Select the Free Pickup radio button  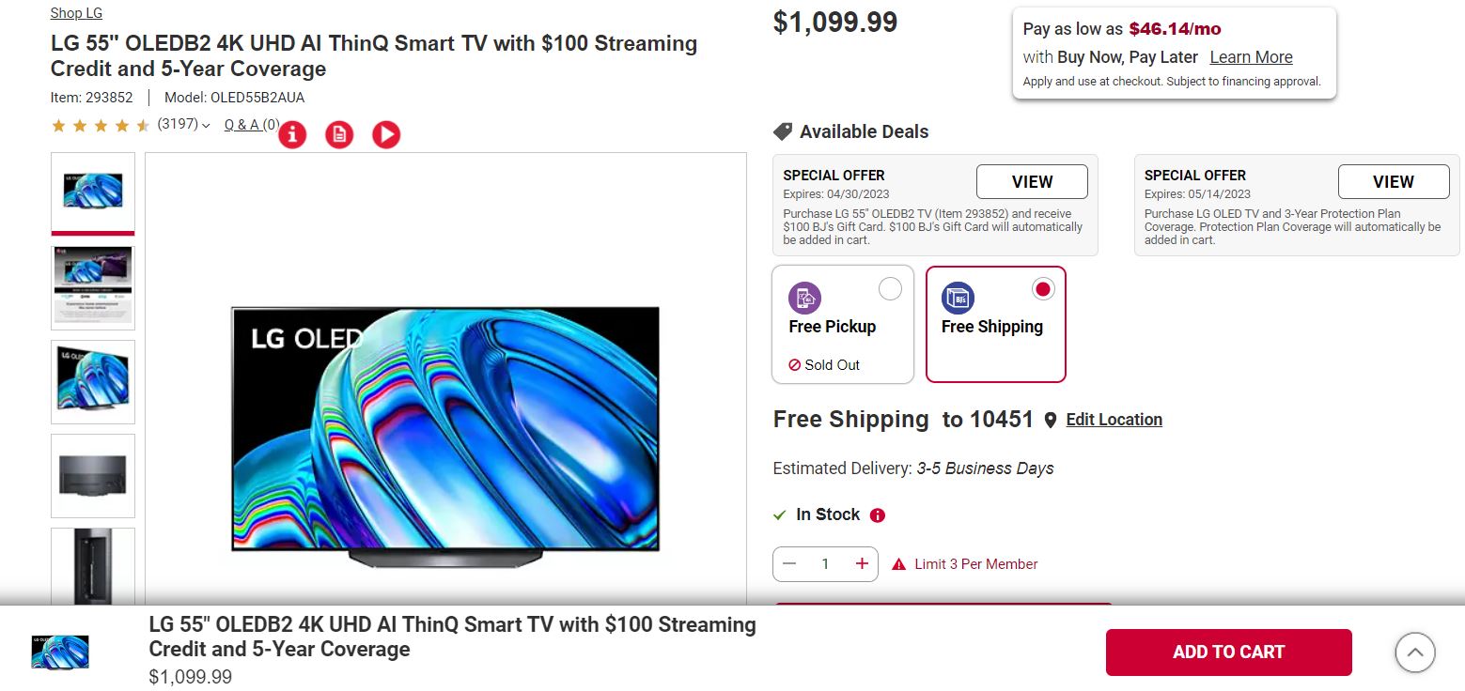(x=890, y=289)
